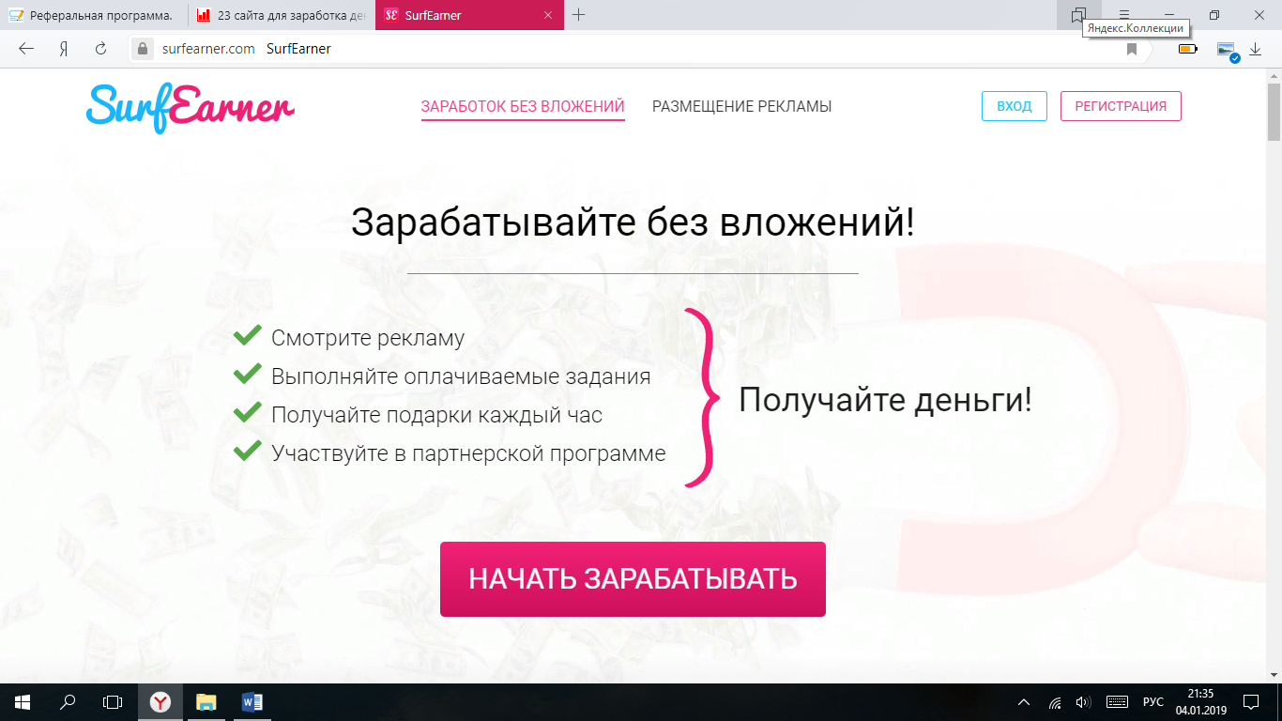Open a new tab with plus button
This screenshot has width=1282, height=721.
(x=579, y=15)
